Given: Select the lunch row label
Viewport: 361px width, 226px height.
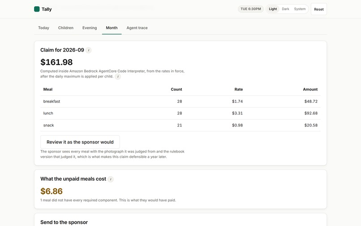Looking at the screenshot, I should click(x=48, y=113).
